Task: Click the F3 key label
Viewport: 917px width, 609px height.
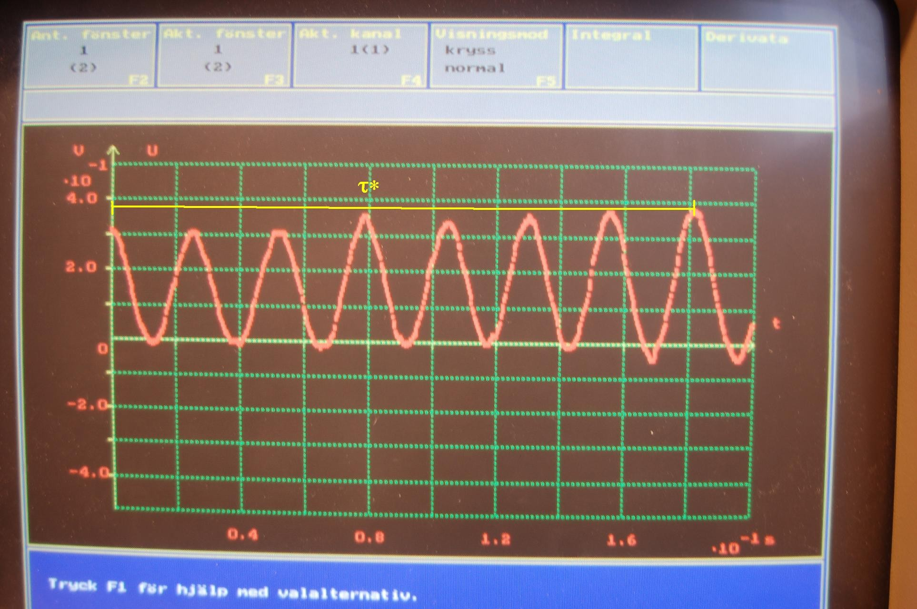Action: pyautogui.click(x=274, y=80)
